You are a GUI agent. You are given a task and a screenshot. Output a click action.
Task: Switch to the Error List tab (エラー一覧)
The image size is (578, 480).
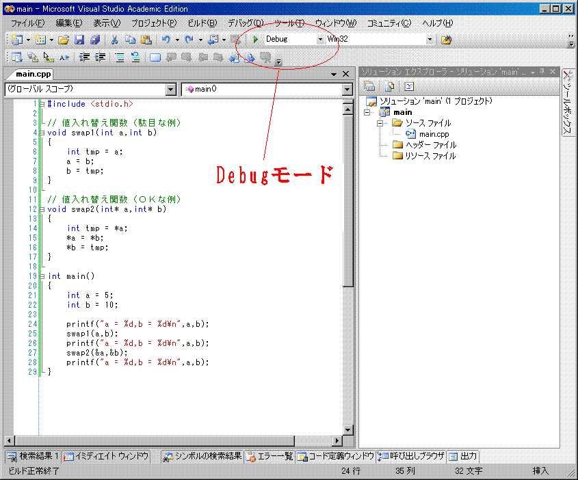270,457
